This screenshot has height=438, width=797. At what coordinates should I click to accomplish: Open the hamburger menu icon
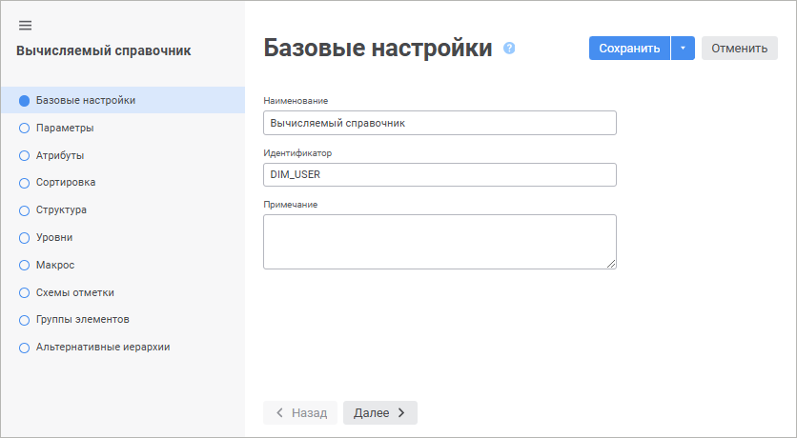pos(26,25)
